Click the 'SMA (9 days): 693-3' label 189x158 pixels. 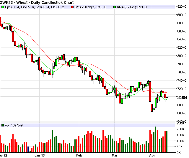[x=132, y=7]
